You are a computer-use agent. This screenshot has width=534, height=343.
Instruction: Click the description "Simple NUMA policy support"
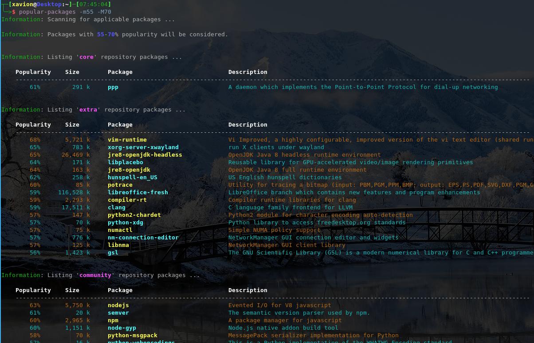click(275, 230)
